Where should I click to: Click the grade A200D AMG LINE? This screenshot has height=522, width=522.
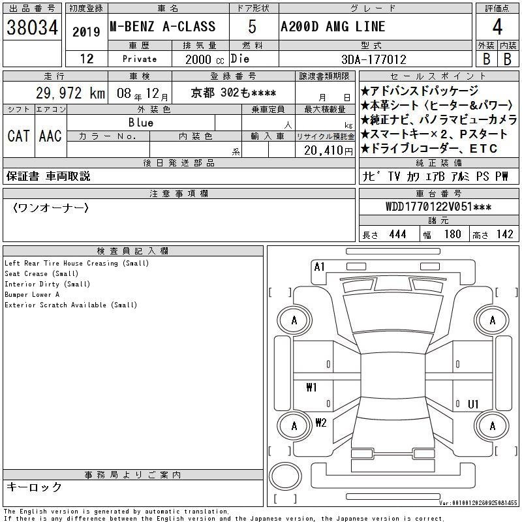click(x=333, y=27)
